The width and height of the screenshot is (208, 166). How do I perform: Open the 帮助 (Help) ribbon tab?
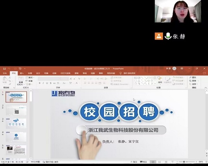click(101, 73)
